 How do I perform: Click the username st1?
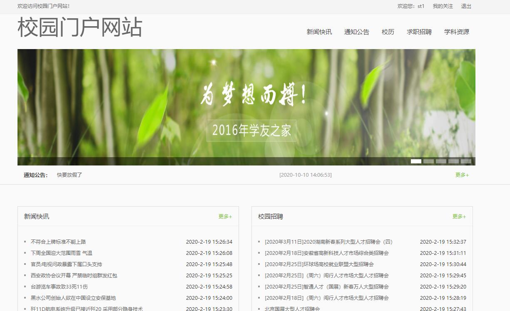[x=420, y=6]
